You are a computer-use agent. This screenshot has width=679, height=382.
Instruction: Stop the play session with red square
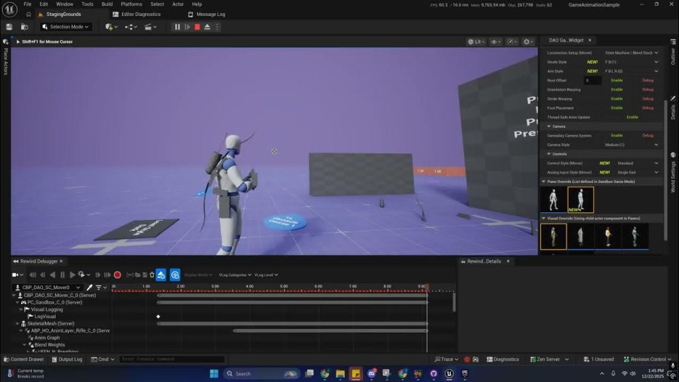[197, 27]
